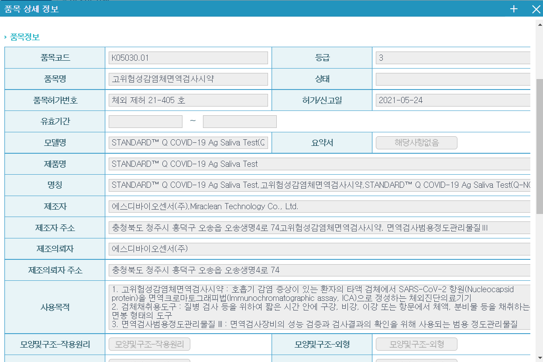Click the 품목허가번호 field 체외 제허 21-405 호
This screenshot has width=543, height=362.
pyautogui.click(x=188, y=100)
